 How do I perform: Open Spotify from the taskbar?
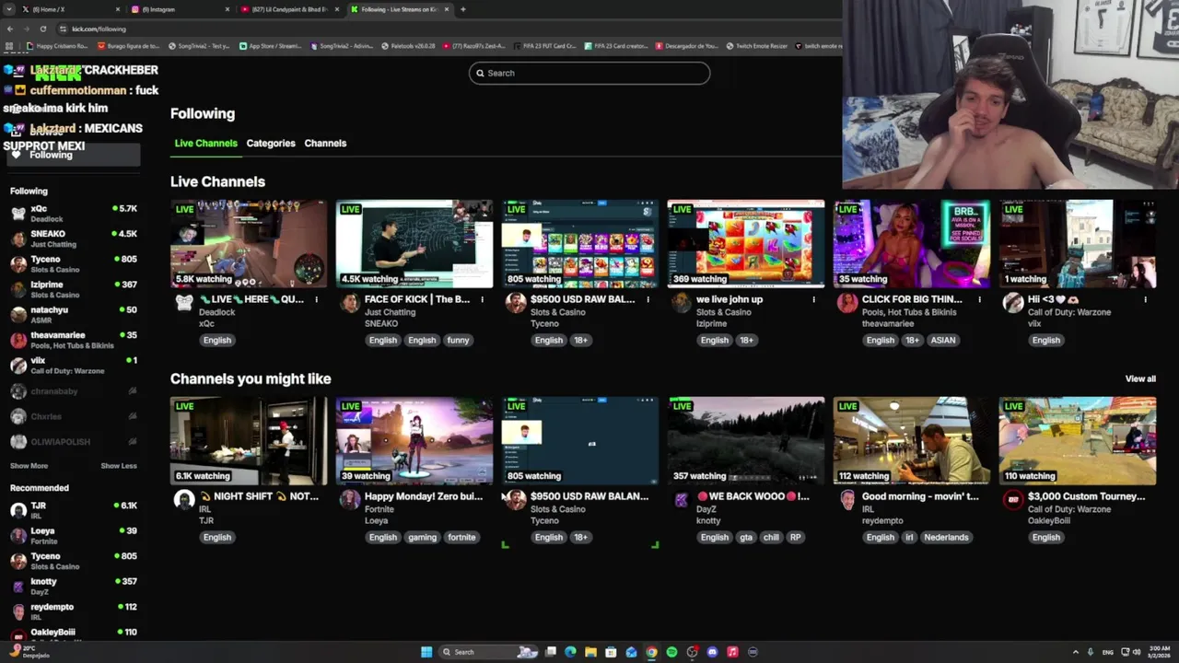point(671,652)
